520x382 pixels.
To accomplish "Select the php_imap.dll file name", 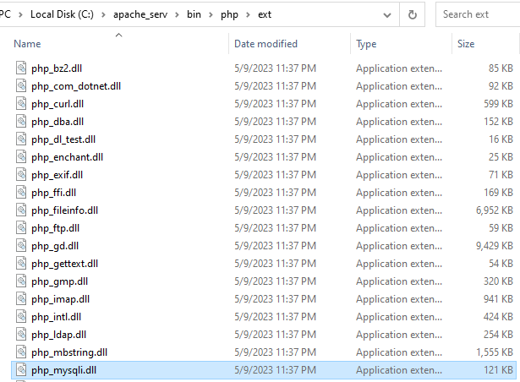I will (60, 299).
